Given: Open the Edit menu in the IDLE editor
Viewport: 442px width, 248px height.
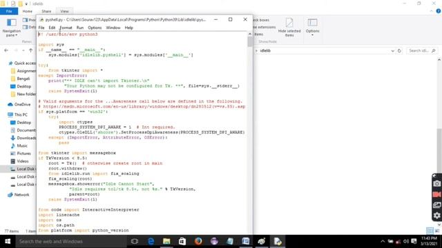Looking at the screenshot, I should (52, 28).
